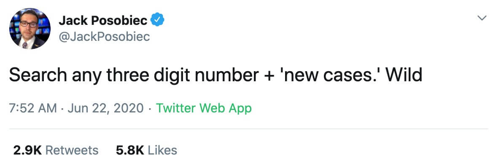Click the Jun 22, 2020 date
The height and width of the screenshot is (168, 501).
[x=105, y=109]
